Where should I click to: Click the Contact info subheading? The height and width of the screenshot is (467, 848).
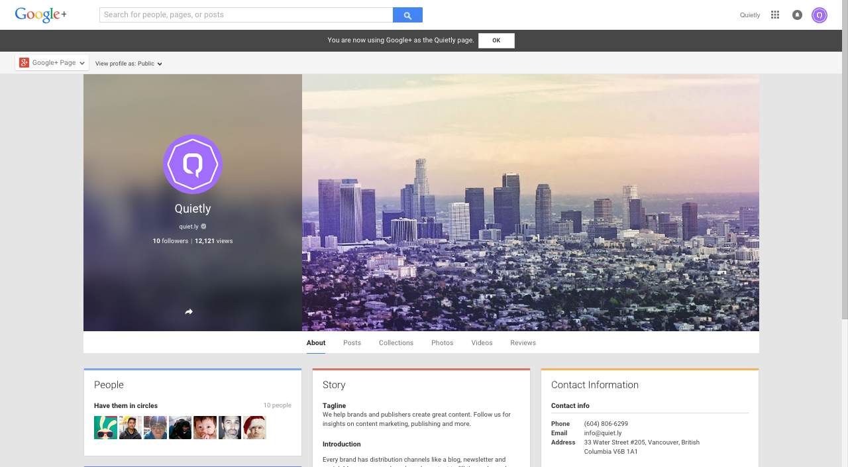point(570,405)
